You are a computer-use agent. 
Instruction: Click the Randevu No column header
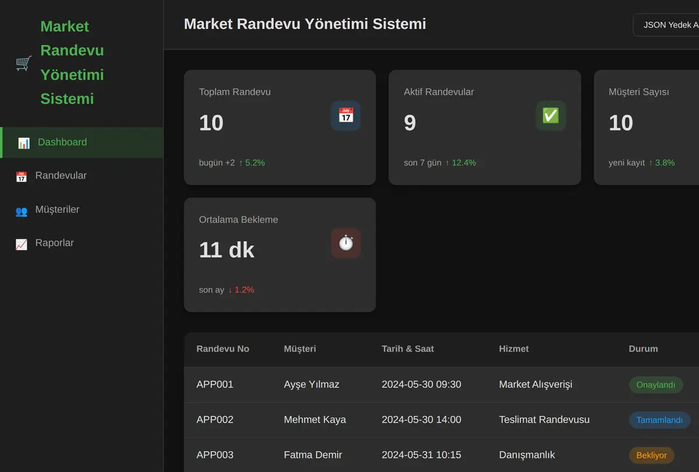(x=223, y=349)
